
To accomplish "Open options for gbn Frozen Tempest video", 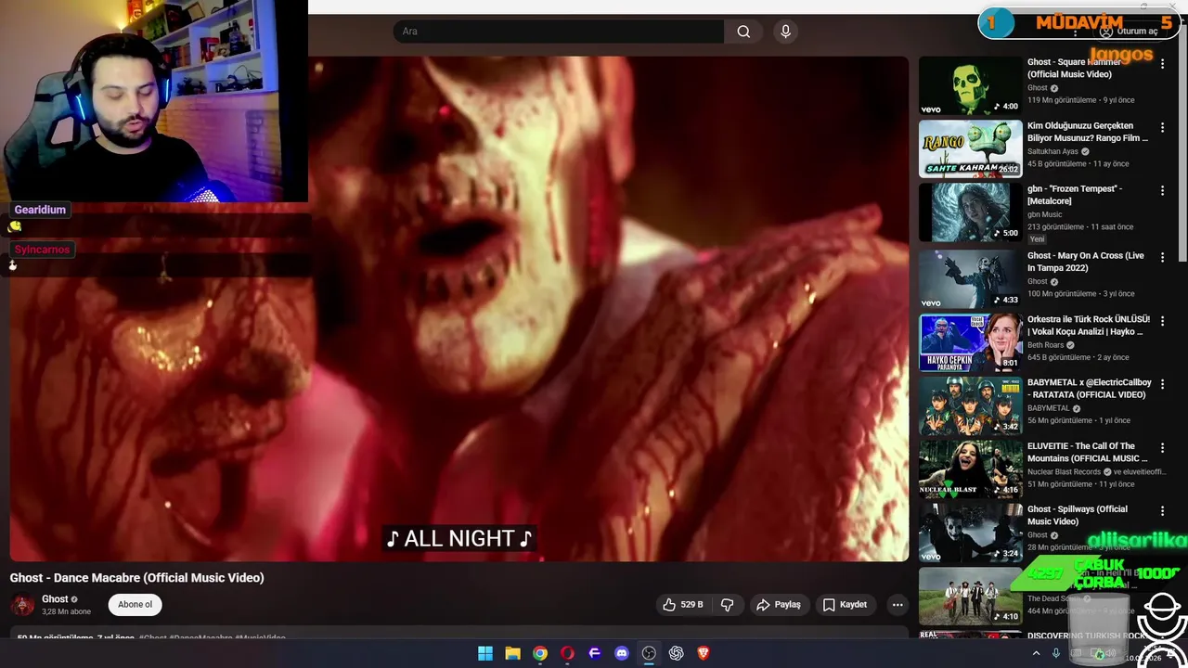I will pos(1162,190).
